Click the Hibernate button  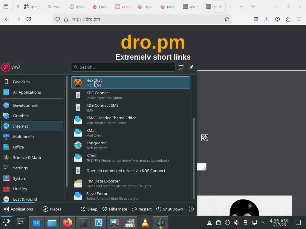click(x=115, y=209)
